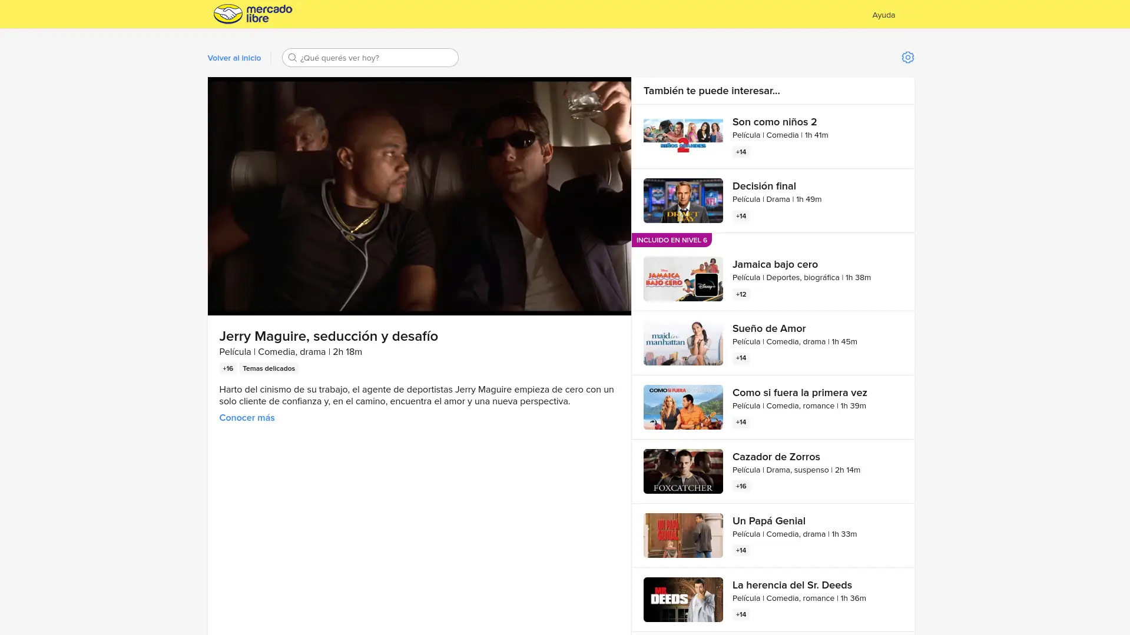Open Como si fuera la primera vez thumbnail
1130x635 pixels.
click(683, 407)
